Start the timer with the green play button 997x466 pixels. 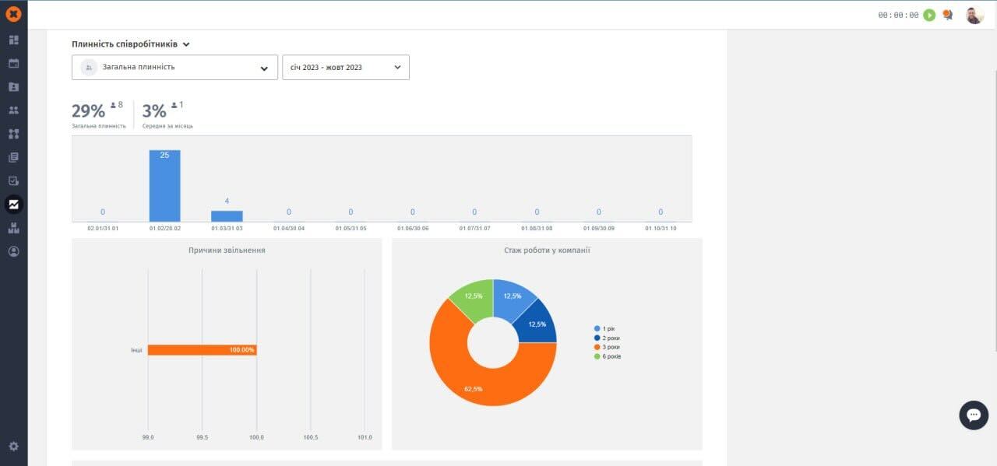coord(929,15)
